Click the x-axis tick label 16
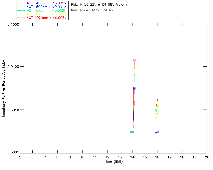The width and height of the screenshot is (213, 170). point(157,157)
